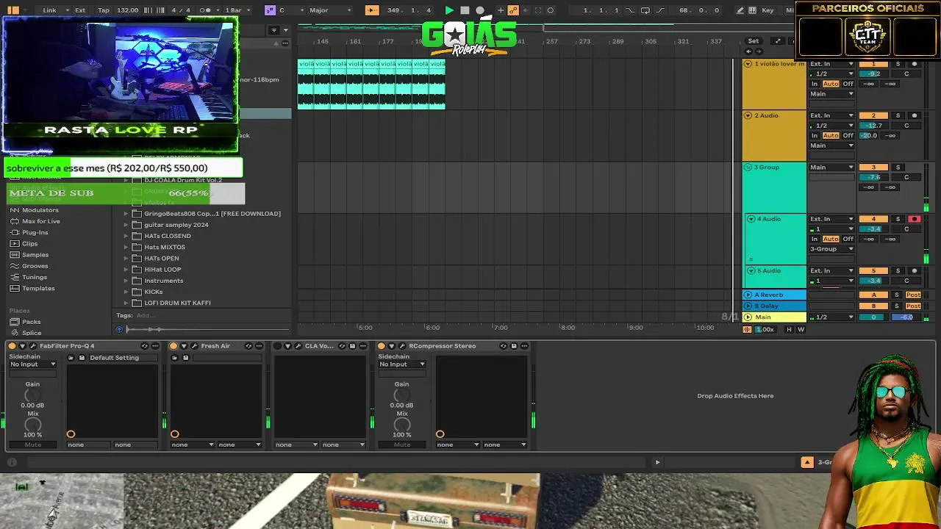The height and width of the screenshot is (529, 941).
Task: Click the 132.00 tempo field
Action: click(x=127, y=10)
